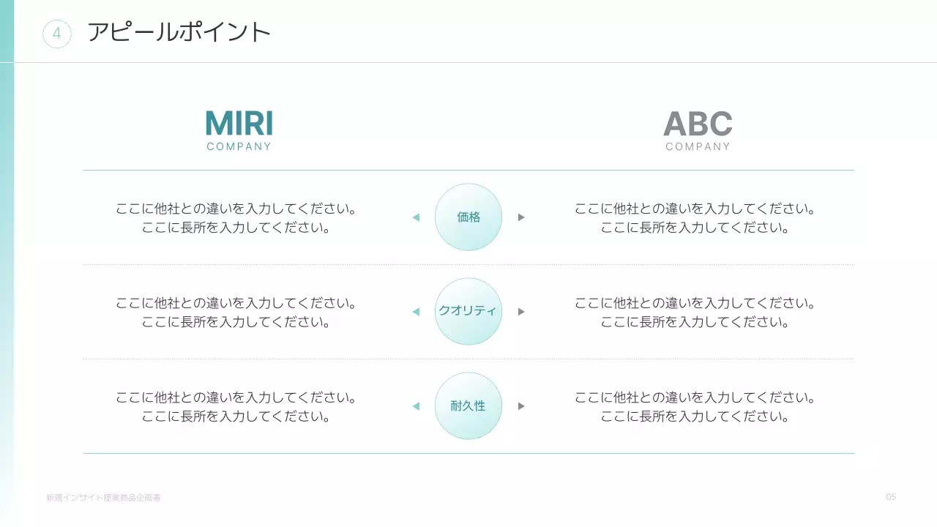Select MIRI's text in the 価格 row
Screen dimensions: 937x527
[x=236, y=218]
